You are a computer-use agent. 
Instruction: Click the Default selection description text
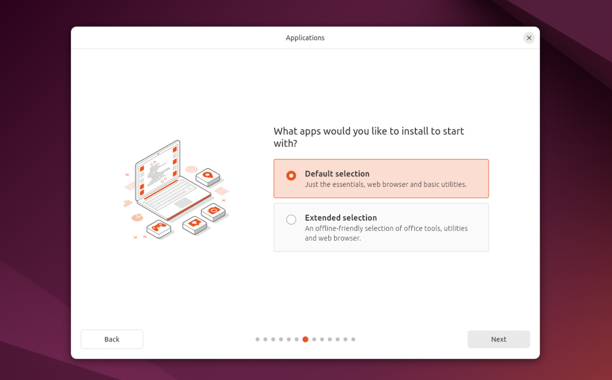386,184
